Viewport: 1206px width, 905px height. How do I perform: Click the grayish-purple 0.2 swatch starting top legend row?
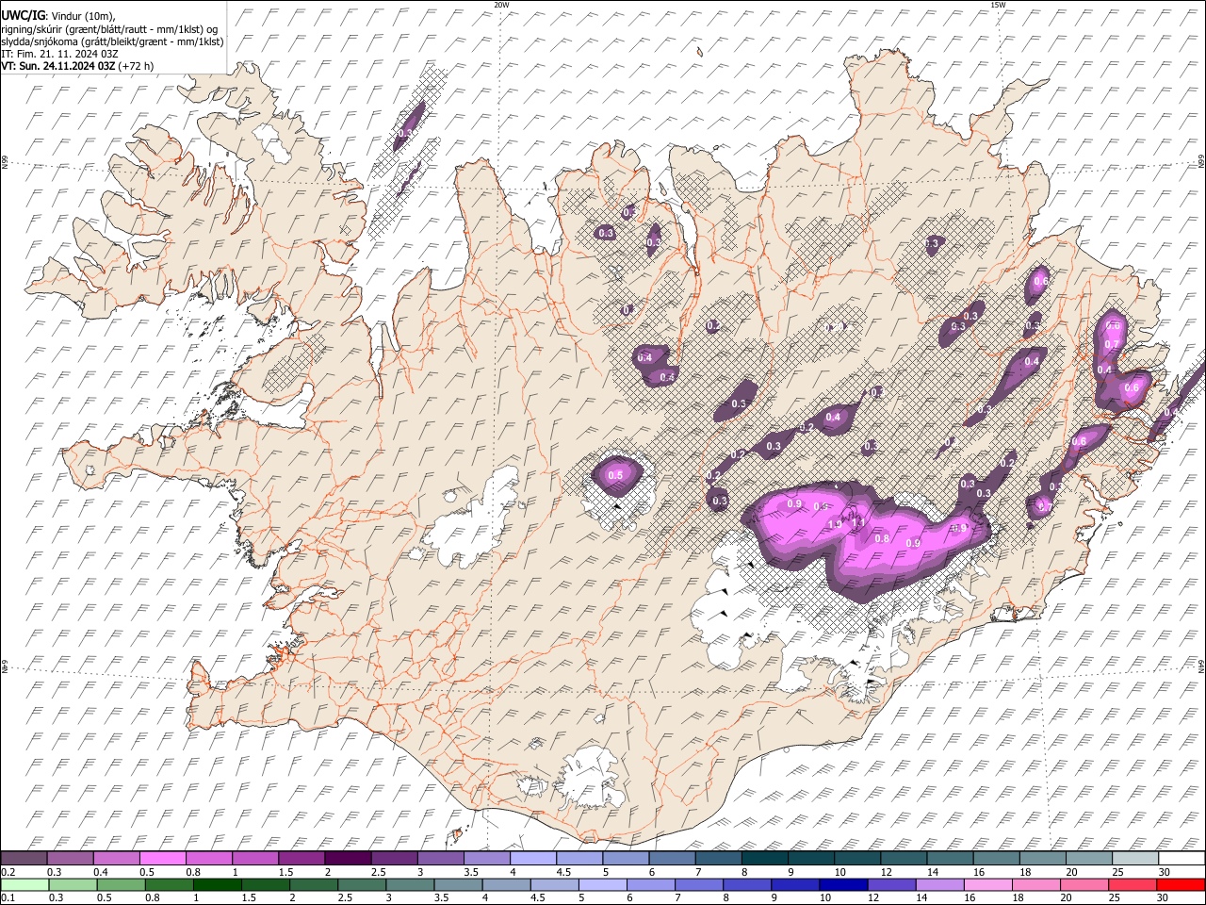24,859
